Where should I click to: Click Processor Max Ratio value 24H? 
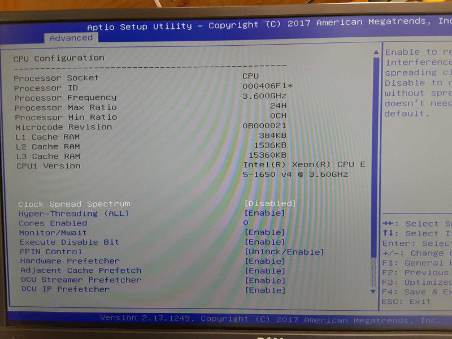click(x=278, y=106)
